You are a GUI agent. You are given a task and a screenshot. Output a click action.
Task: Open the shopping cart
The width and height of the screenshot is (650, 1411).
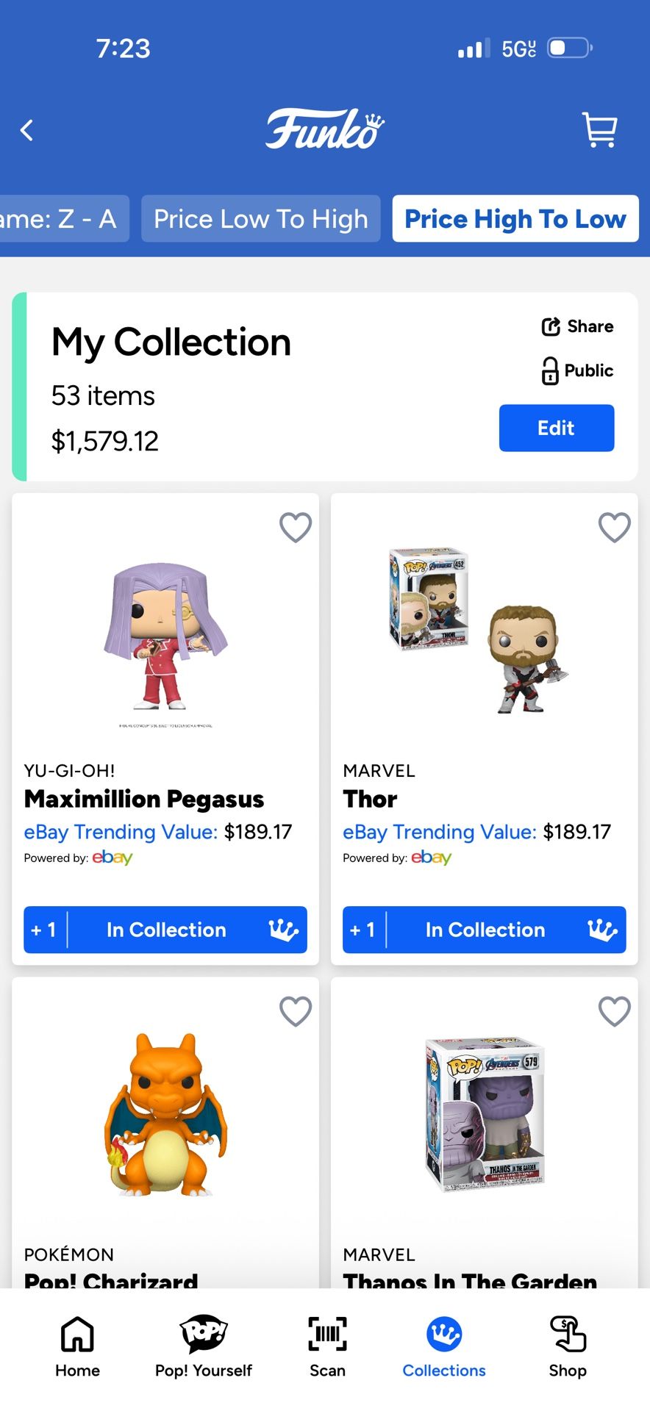[x=599, y=130]
